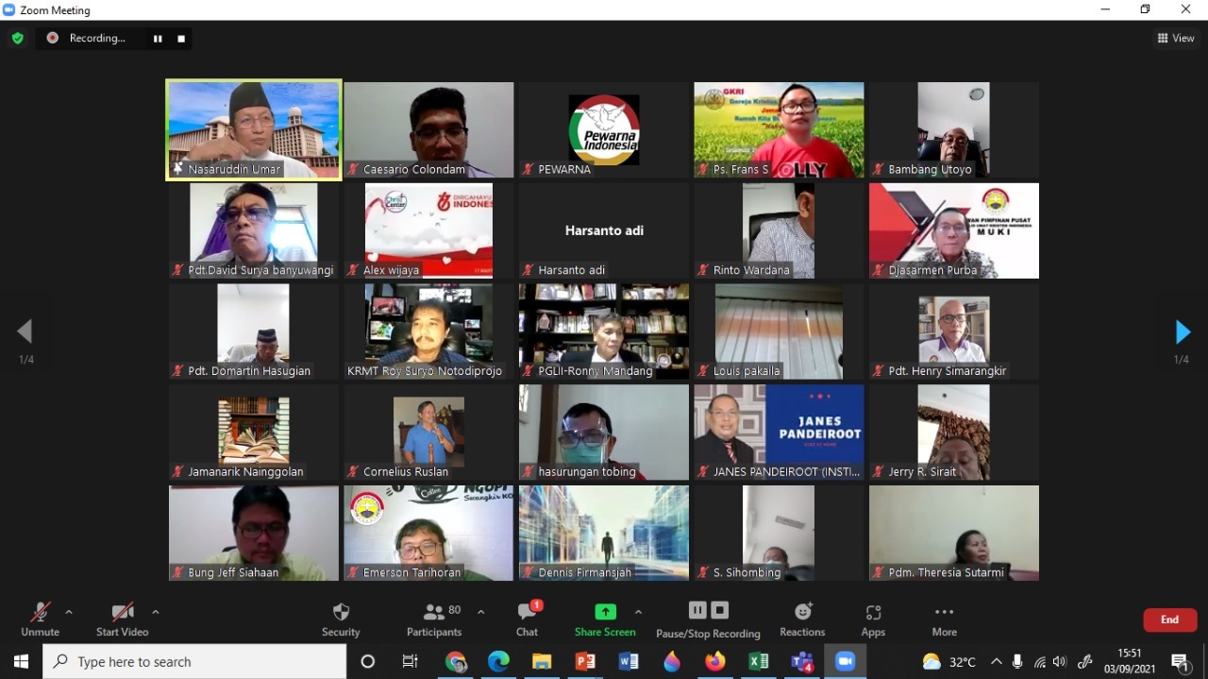This screenshot has height=679, width=1208.
Task: Stop the recording in the top bar
Action: (181, 39)
